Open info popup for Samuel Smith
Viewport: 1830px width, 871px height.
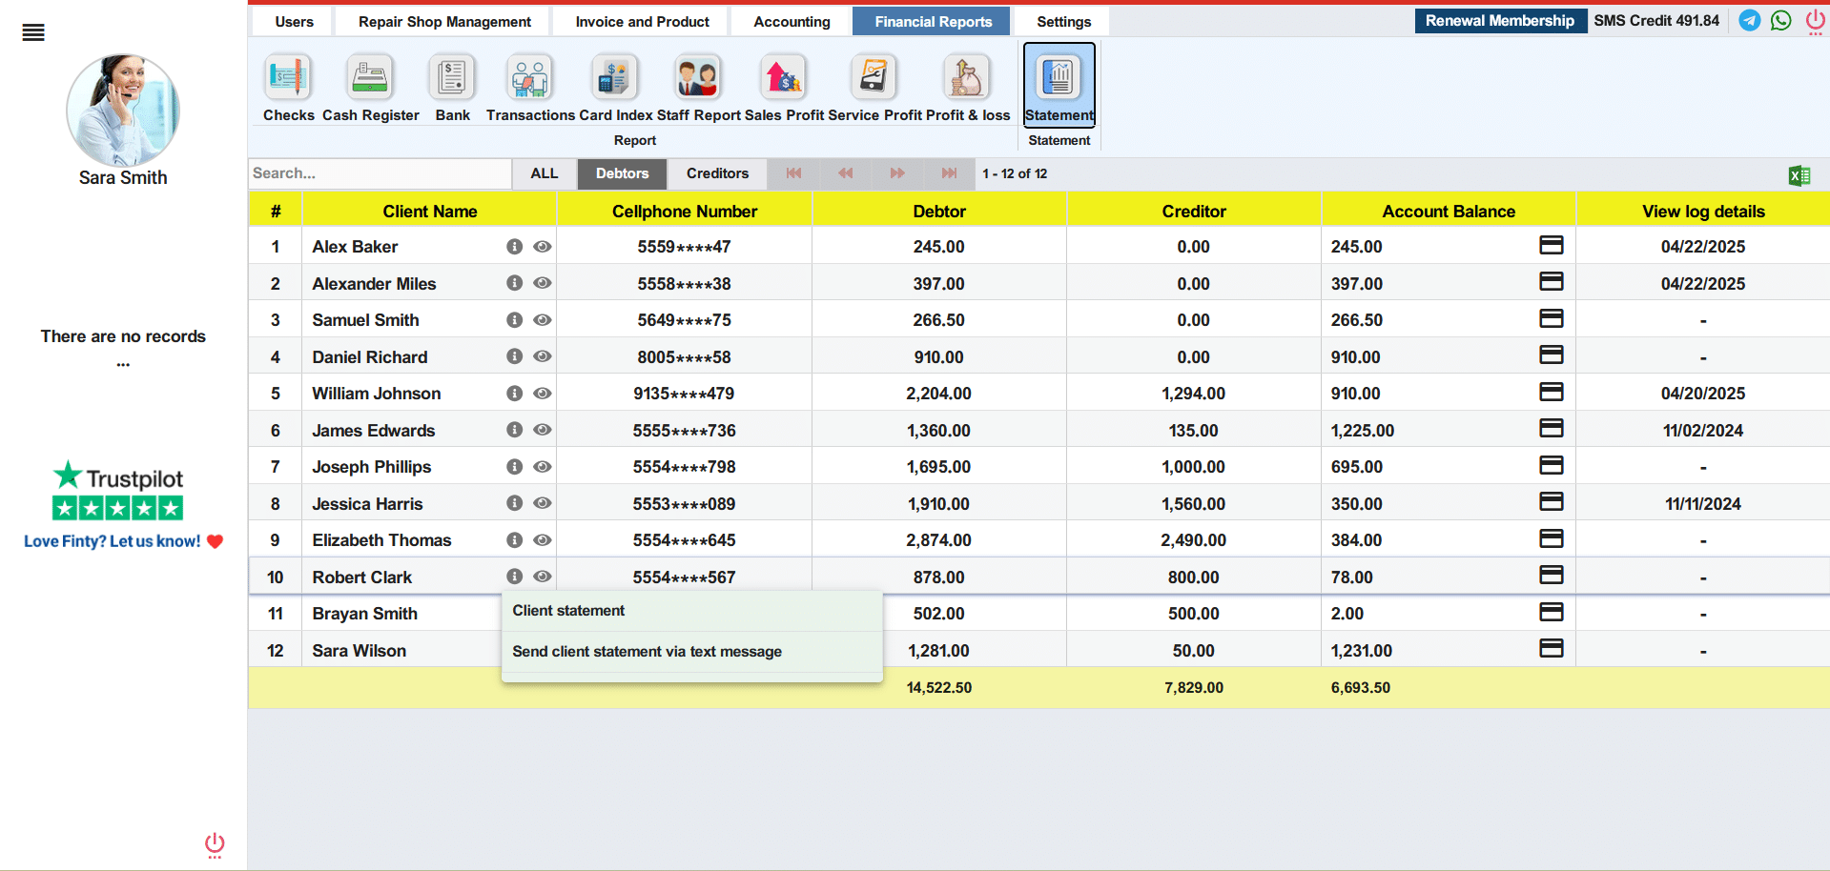[x=514, y=319]
